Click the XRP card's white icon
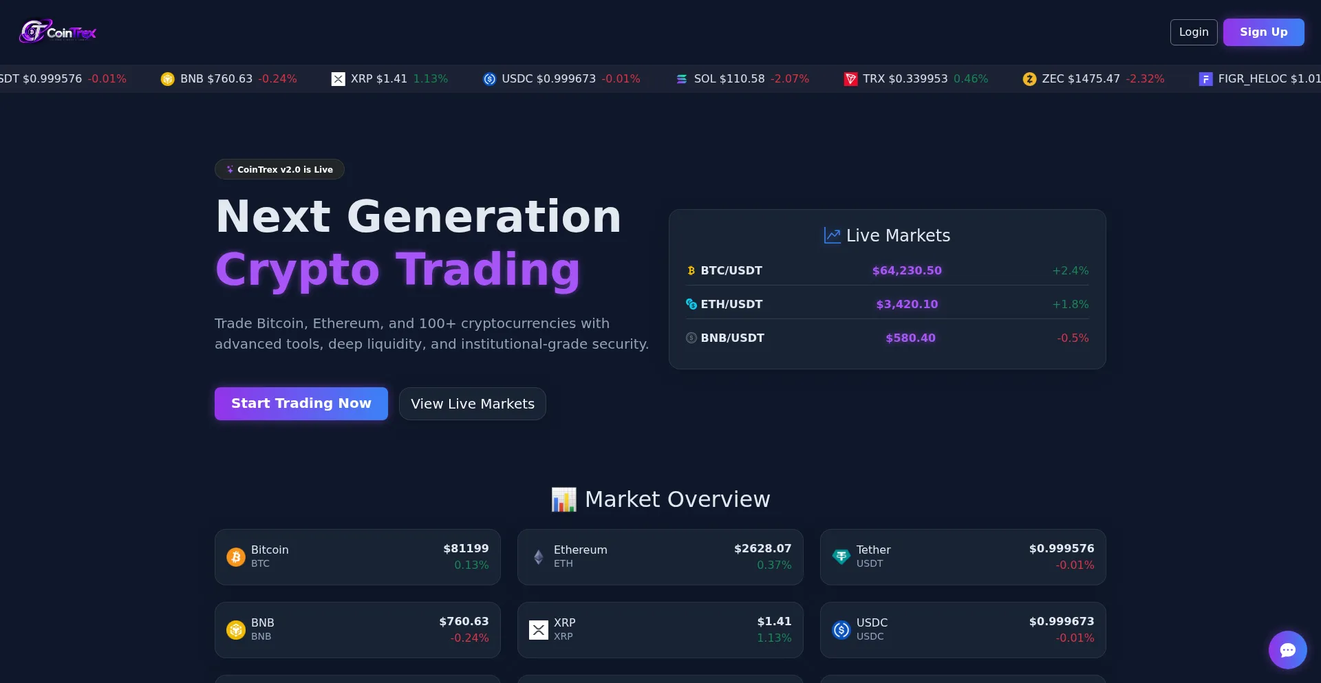This screenshot has height=683, width=1321. pos(539,630)
